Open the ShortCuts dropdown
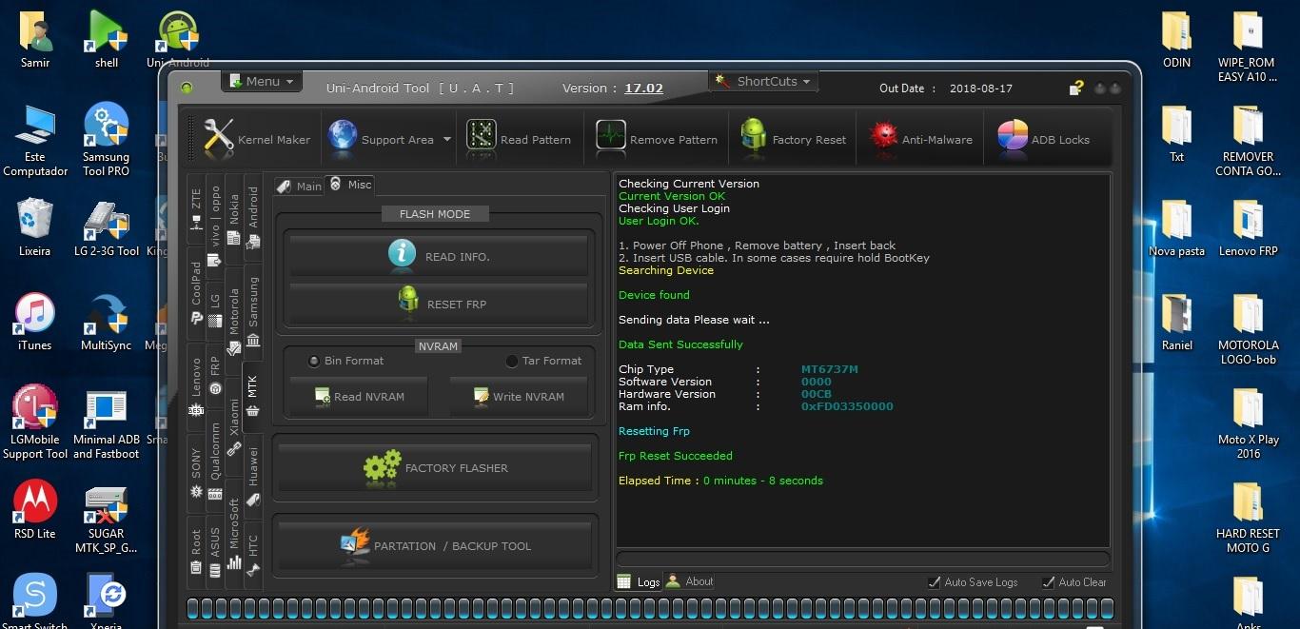Screen dimensions: 1300x629 point(764,81)
